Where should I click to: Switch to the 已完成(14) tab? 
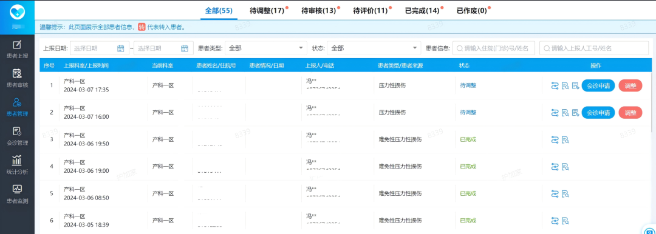tap(422, 10)
